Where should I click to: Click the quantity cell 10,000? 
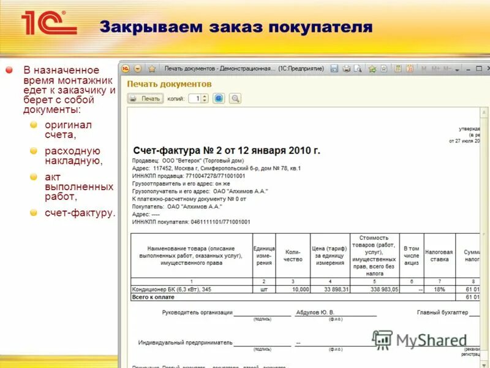(x=293, y=289)
